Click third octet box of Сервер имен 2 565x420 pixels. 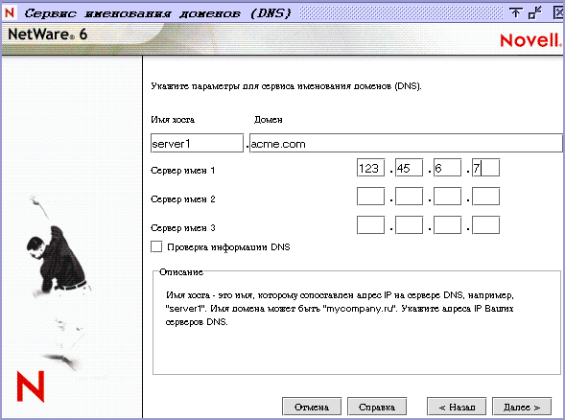pyautogui.click(x=447, y=197)
